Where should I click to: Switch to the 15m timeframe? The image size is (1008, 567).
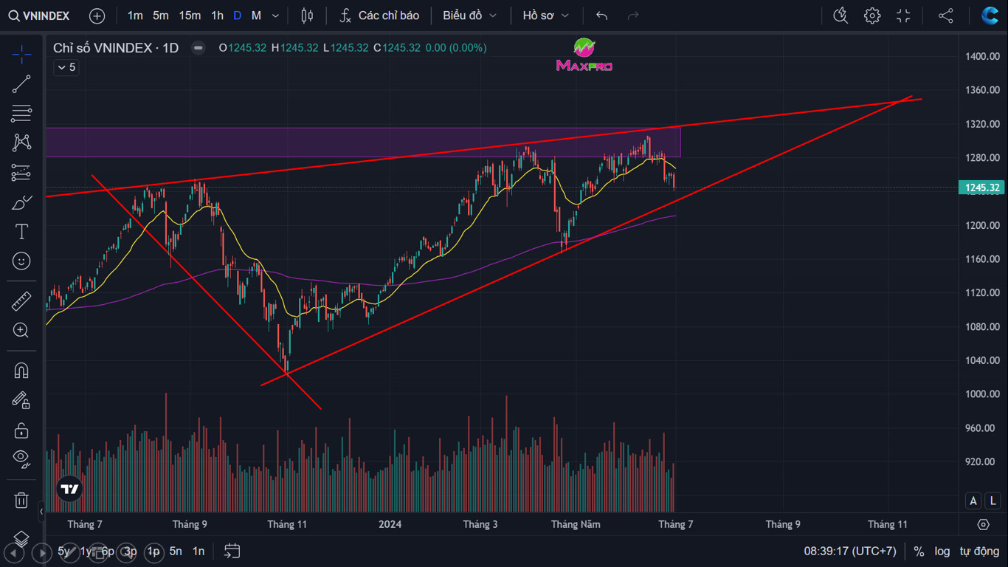(190, 16)
